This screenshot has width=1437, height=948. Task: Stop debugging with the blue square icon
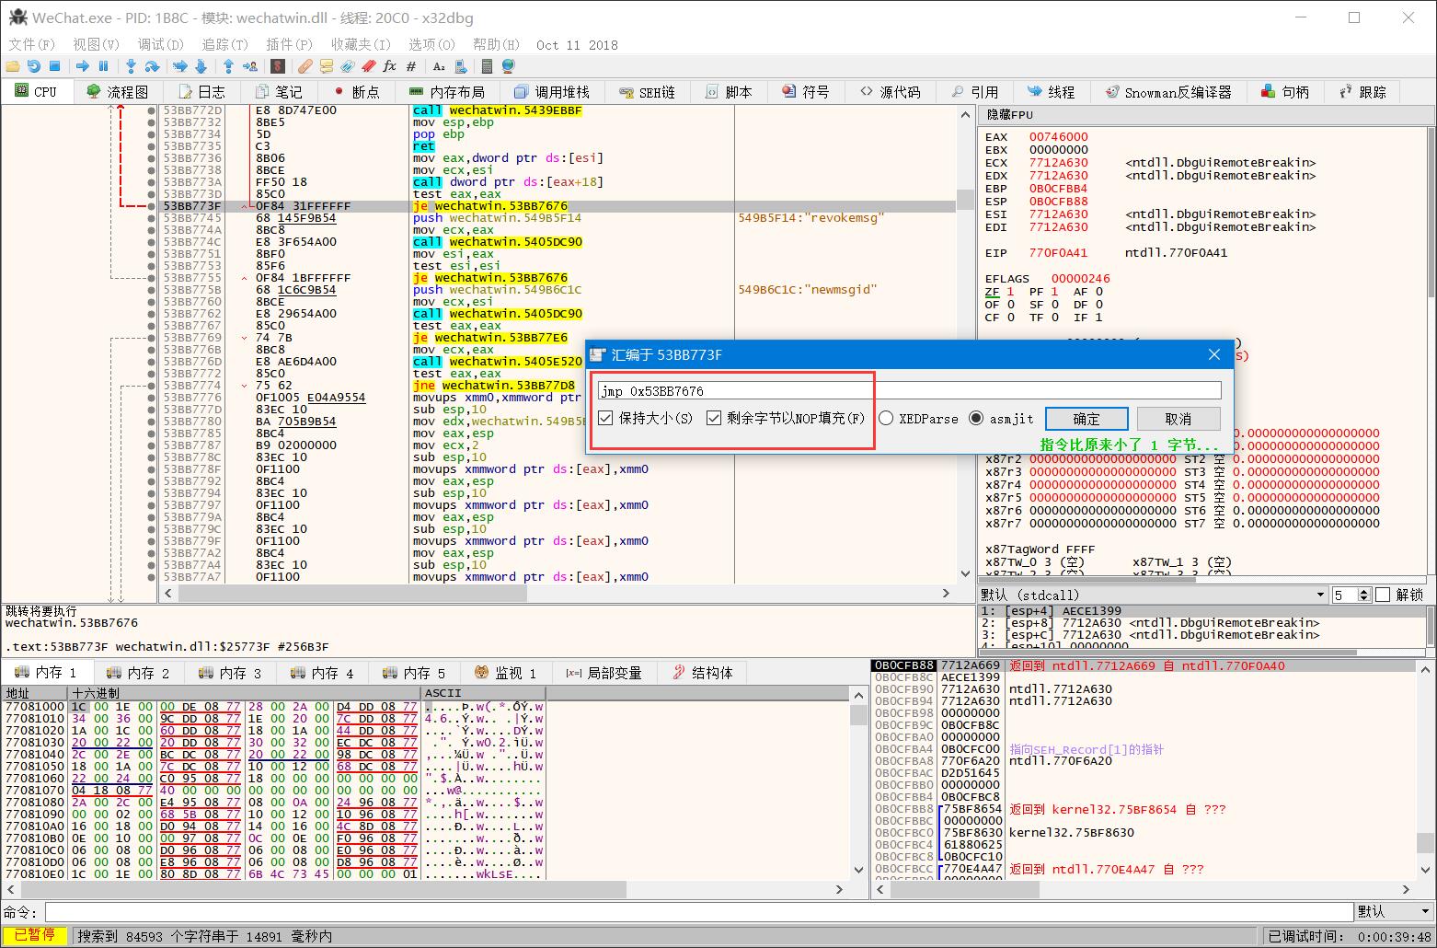(x=54, y=66)
